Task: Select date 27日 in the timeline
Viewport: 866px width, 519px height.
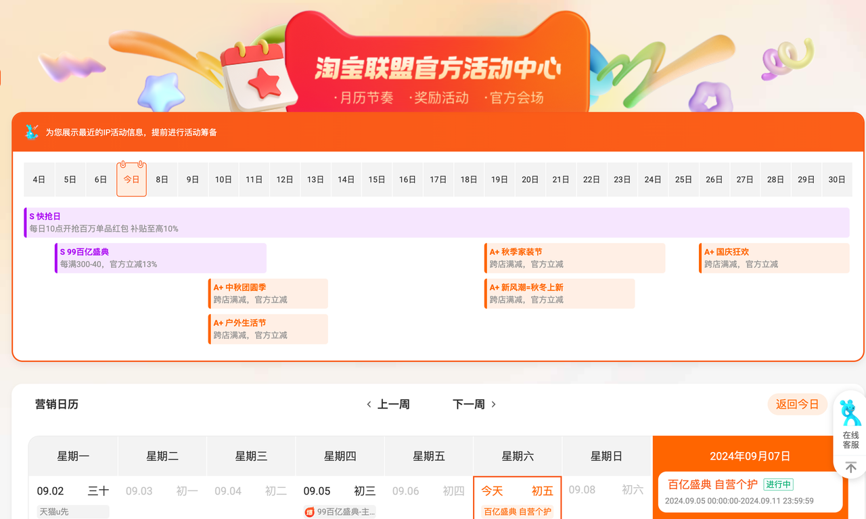Action: [x=745, y=179]
